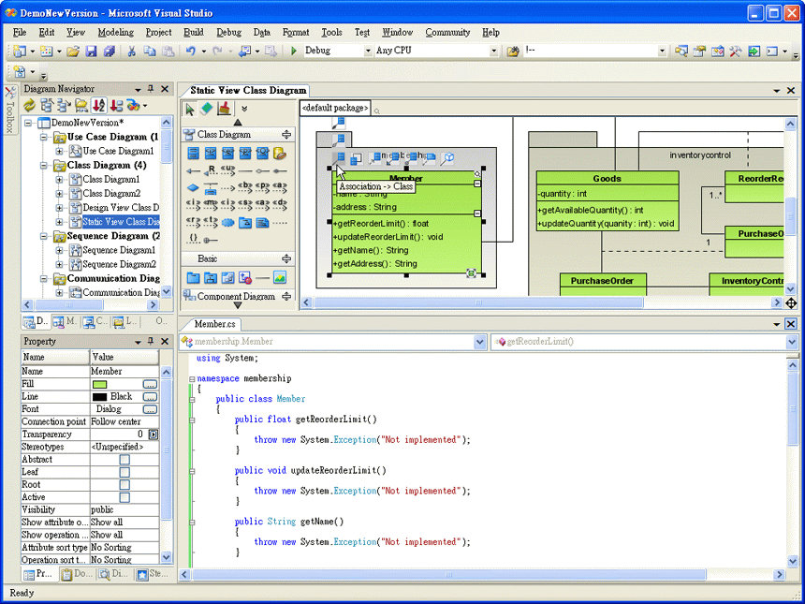This screenshot has height=604, width=805.
Task: Click the code editor horizontal scrollbar
Action: [x=449, y=574]
